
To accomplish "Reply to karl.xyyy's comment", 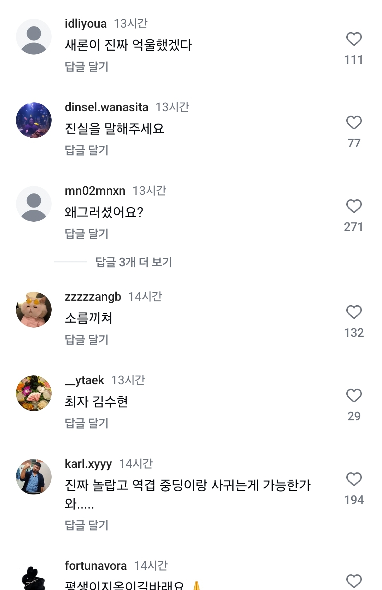I will pos(86,525).
